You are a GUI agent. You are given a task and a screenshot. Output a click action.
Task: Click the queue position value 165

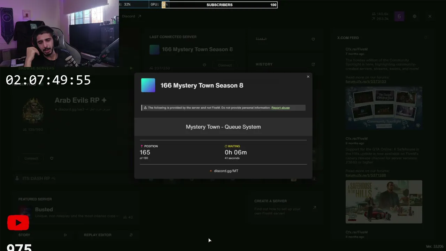pos(145,152)
